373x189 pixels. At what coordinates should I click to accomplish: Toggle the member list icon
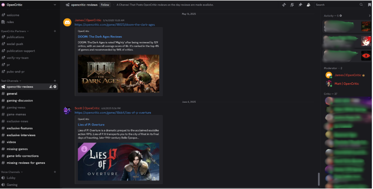[308, 5]
